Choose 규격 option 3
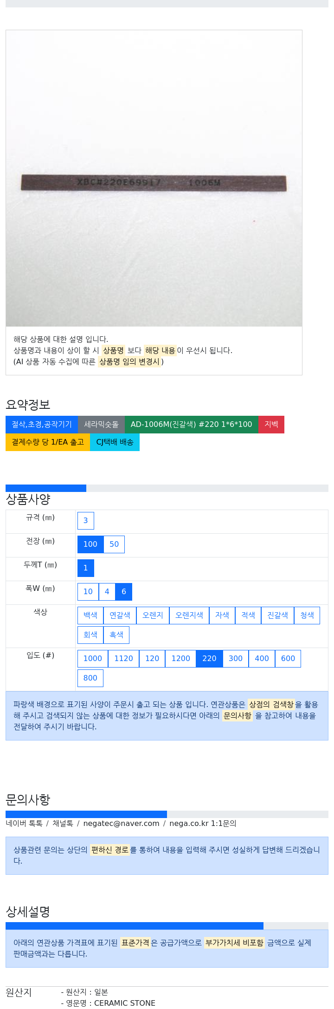334x1009 pixels. (86, 521)
